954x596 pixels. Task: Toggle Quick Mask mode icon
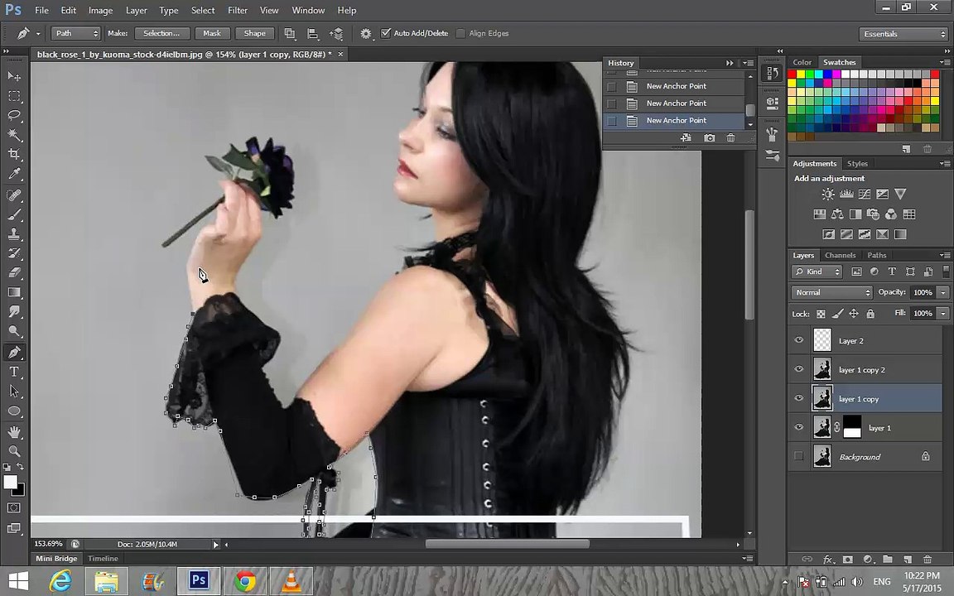tap(14, 507)
